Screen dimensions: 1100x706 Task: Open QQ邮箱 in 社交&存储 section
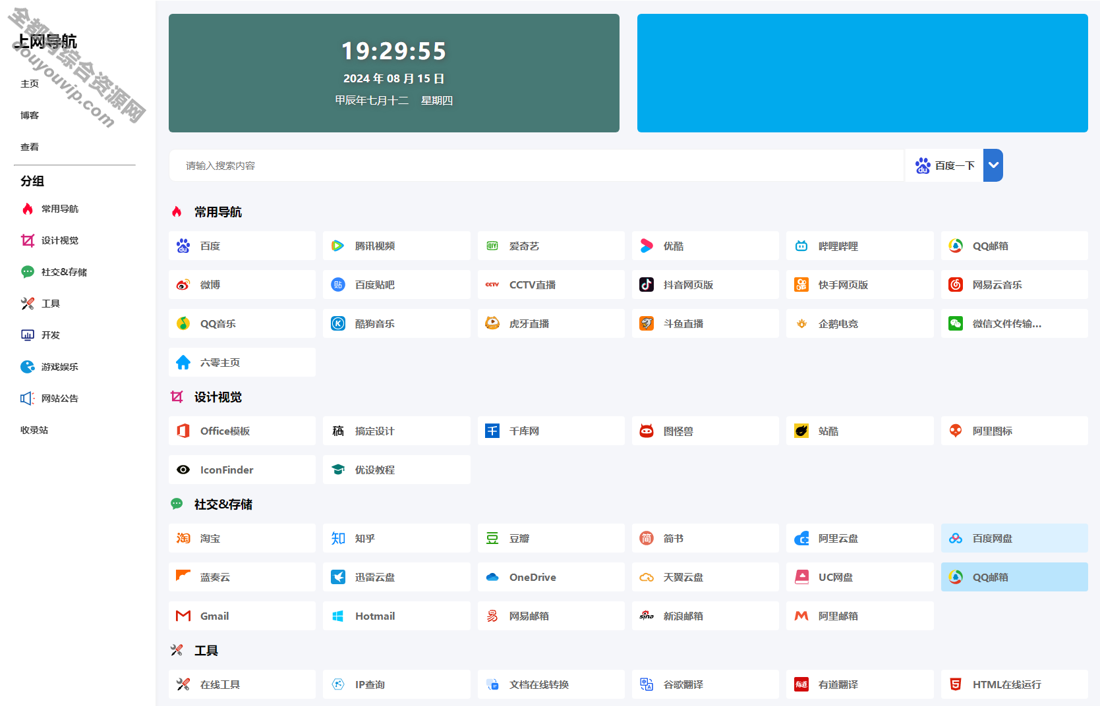1014,577
